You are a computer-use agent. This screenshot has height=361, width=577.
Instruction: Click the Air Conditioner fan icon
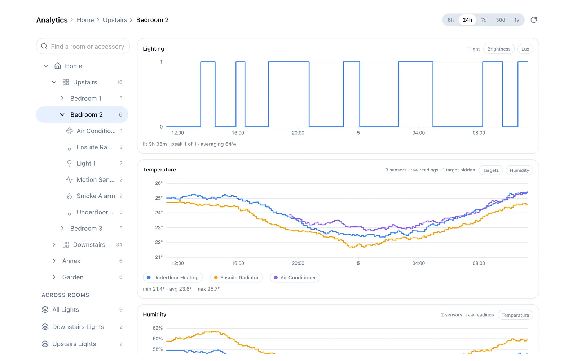pos(69,131)
